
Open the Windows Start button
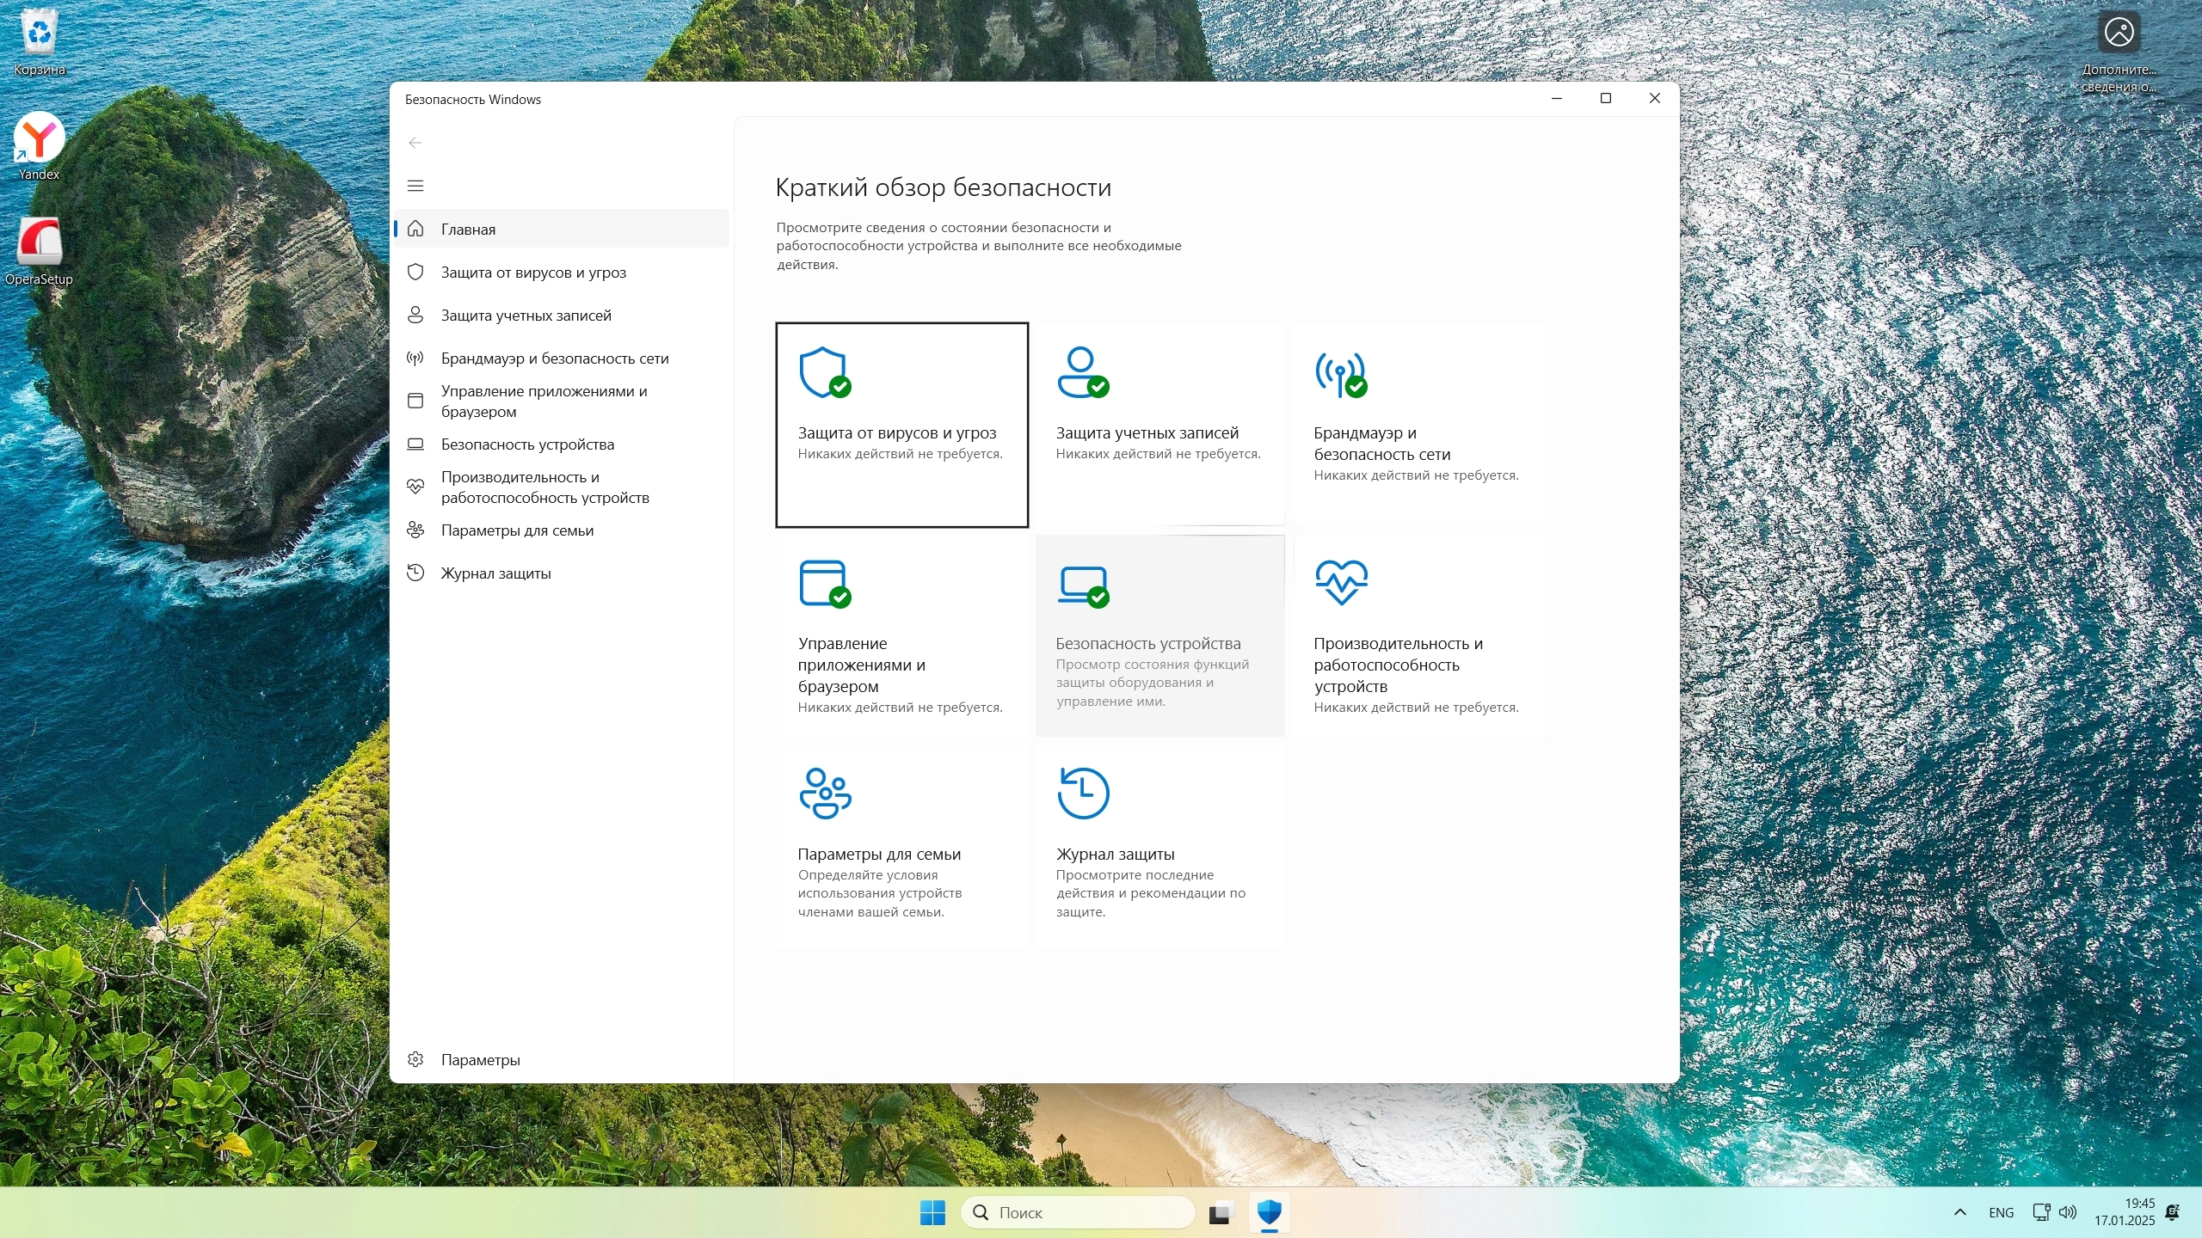click(932, 1212)
